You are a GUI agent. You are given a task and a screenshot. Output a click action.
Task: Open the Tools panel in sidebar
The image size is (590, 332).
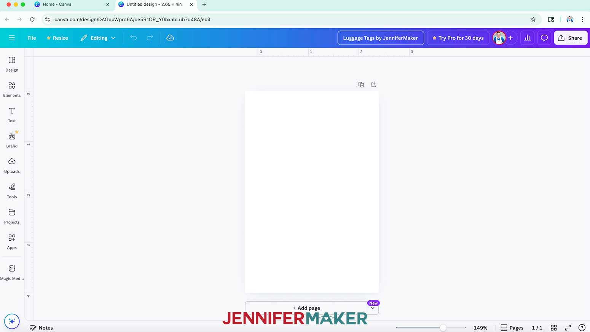point(12,191)
